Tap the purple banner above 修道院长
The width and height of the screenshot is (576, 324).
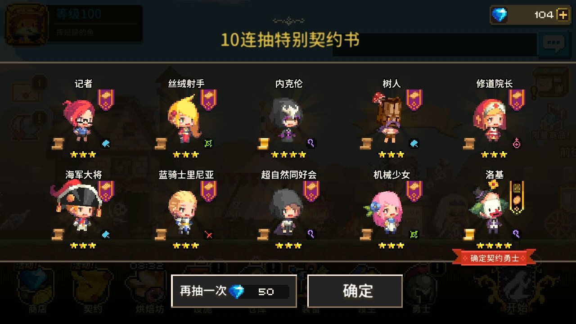(517, 100)
